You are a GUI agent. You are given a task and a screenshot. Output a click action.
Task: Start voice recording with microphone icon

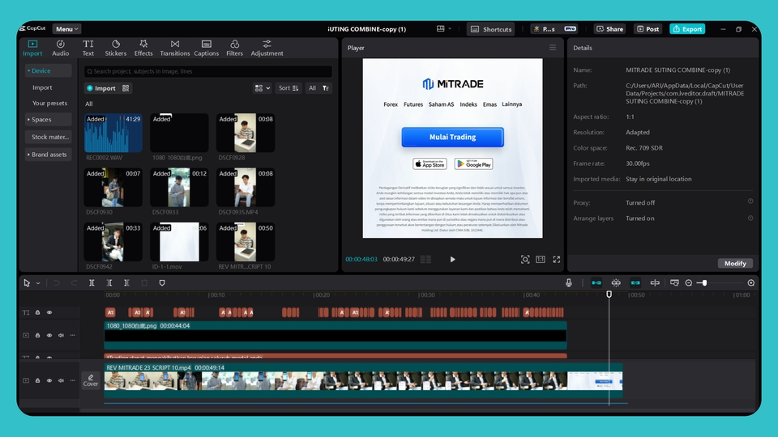pos(569,283)
